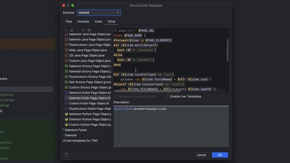The image size is (290, 163).
Task: Open the Apache Velocity link
Action: [x=123, y=109]
